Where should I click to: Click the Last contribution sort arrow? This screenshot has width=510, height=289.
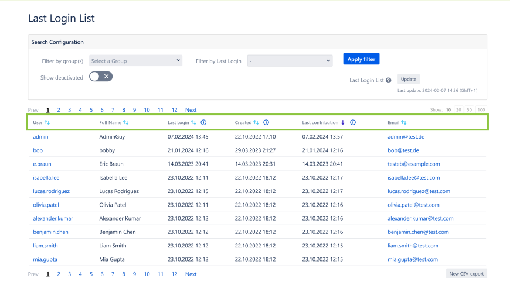click(343, 123)
